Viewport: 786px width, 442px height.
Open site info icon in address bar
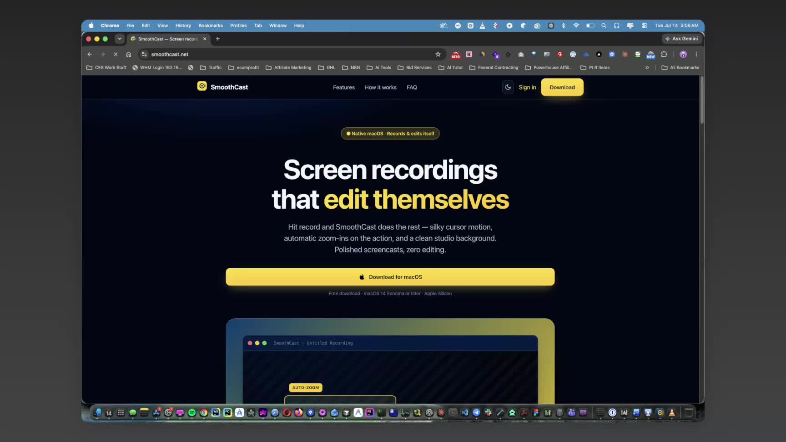pos(144,54)
